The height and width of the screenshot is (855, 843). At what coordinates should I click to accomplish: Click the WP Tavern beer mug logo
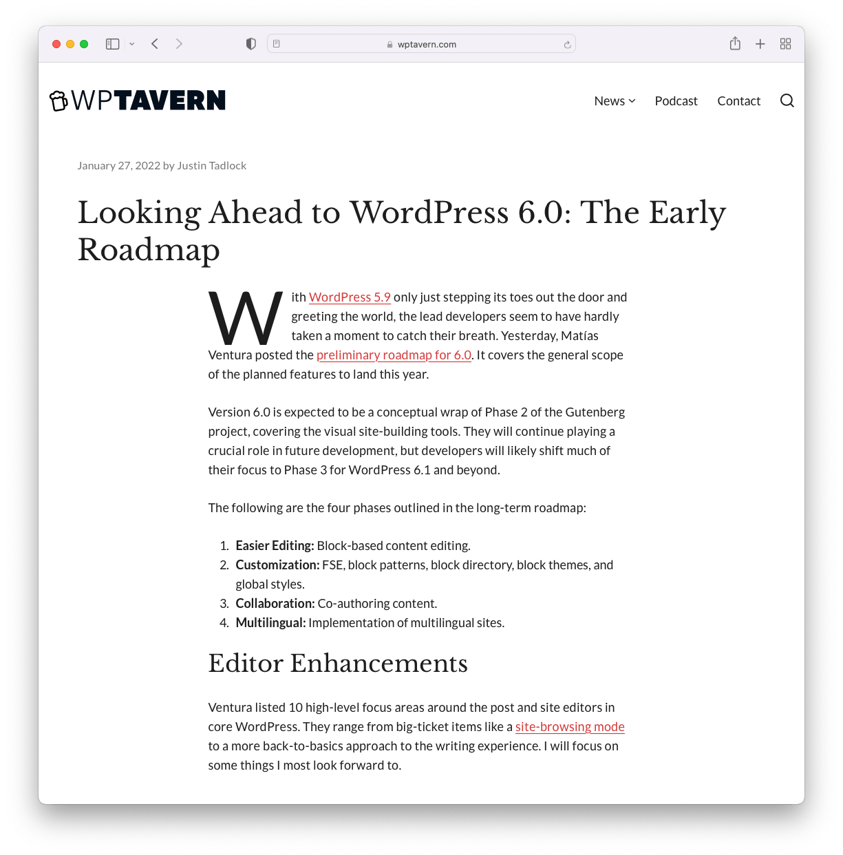(x=58, y=100)
